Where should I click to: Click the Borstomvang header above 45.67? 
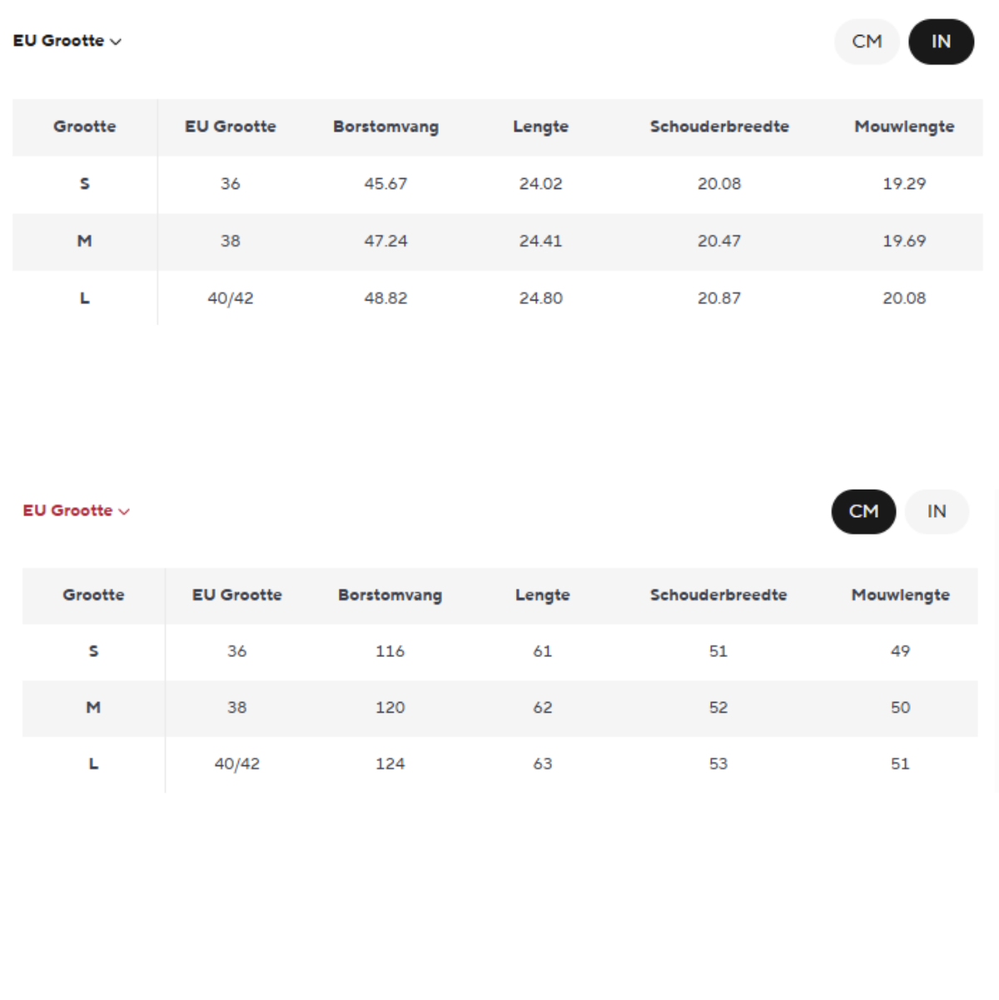pos(385,127)
